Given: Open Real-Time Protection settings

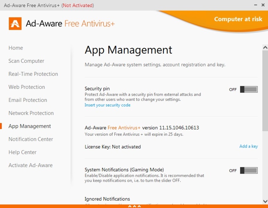Looking at the screenshot, I should 33,74.
